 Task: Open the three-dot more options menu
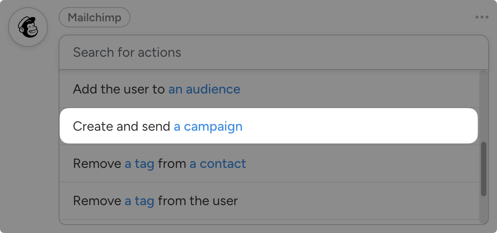coord(481,17)
